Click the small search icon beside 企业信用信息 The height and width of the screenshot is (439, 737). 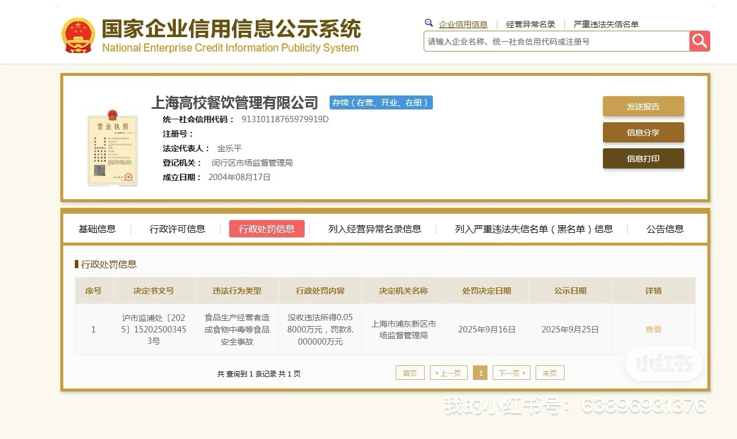click(429, 22)
